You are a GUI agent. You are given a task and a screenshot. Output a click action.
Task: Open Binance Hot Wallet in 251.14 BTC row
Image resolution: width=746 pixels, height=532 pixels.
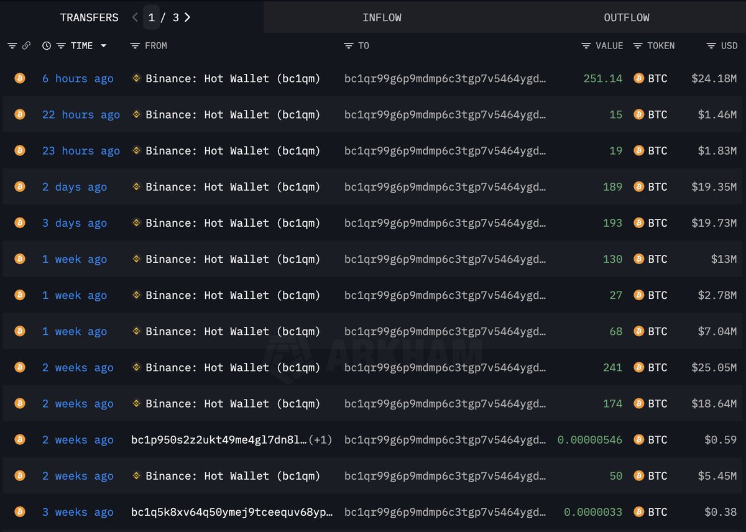point(233,79)
